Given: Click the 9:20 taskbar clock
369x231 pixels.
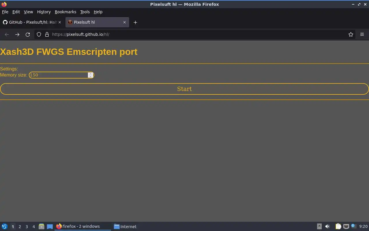Looking at the screenshot, I should point(363,226).
